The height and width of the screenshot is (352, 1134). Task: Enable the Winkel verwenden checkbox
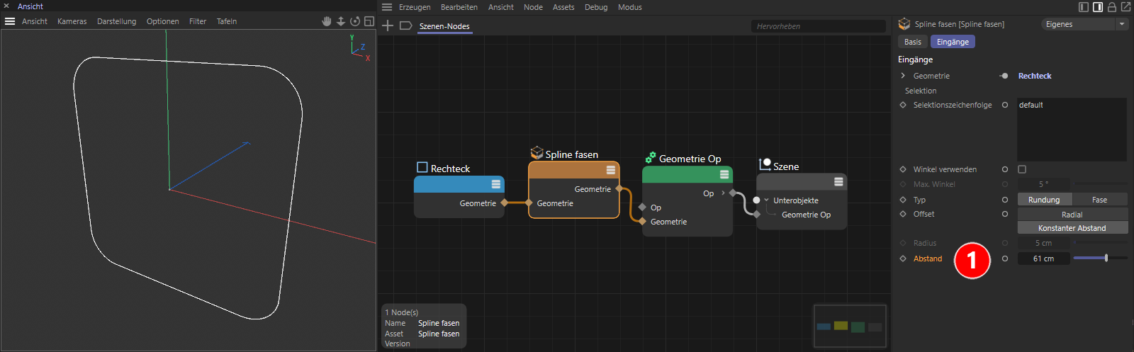(1022, 169)
